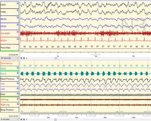Click the lower horizontal scrollbar thumb
The height and width of the screenshot is (121, 151).
click(x=55, y=119)
